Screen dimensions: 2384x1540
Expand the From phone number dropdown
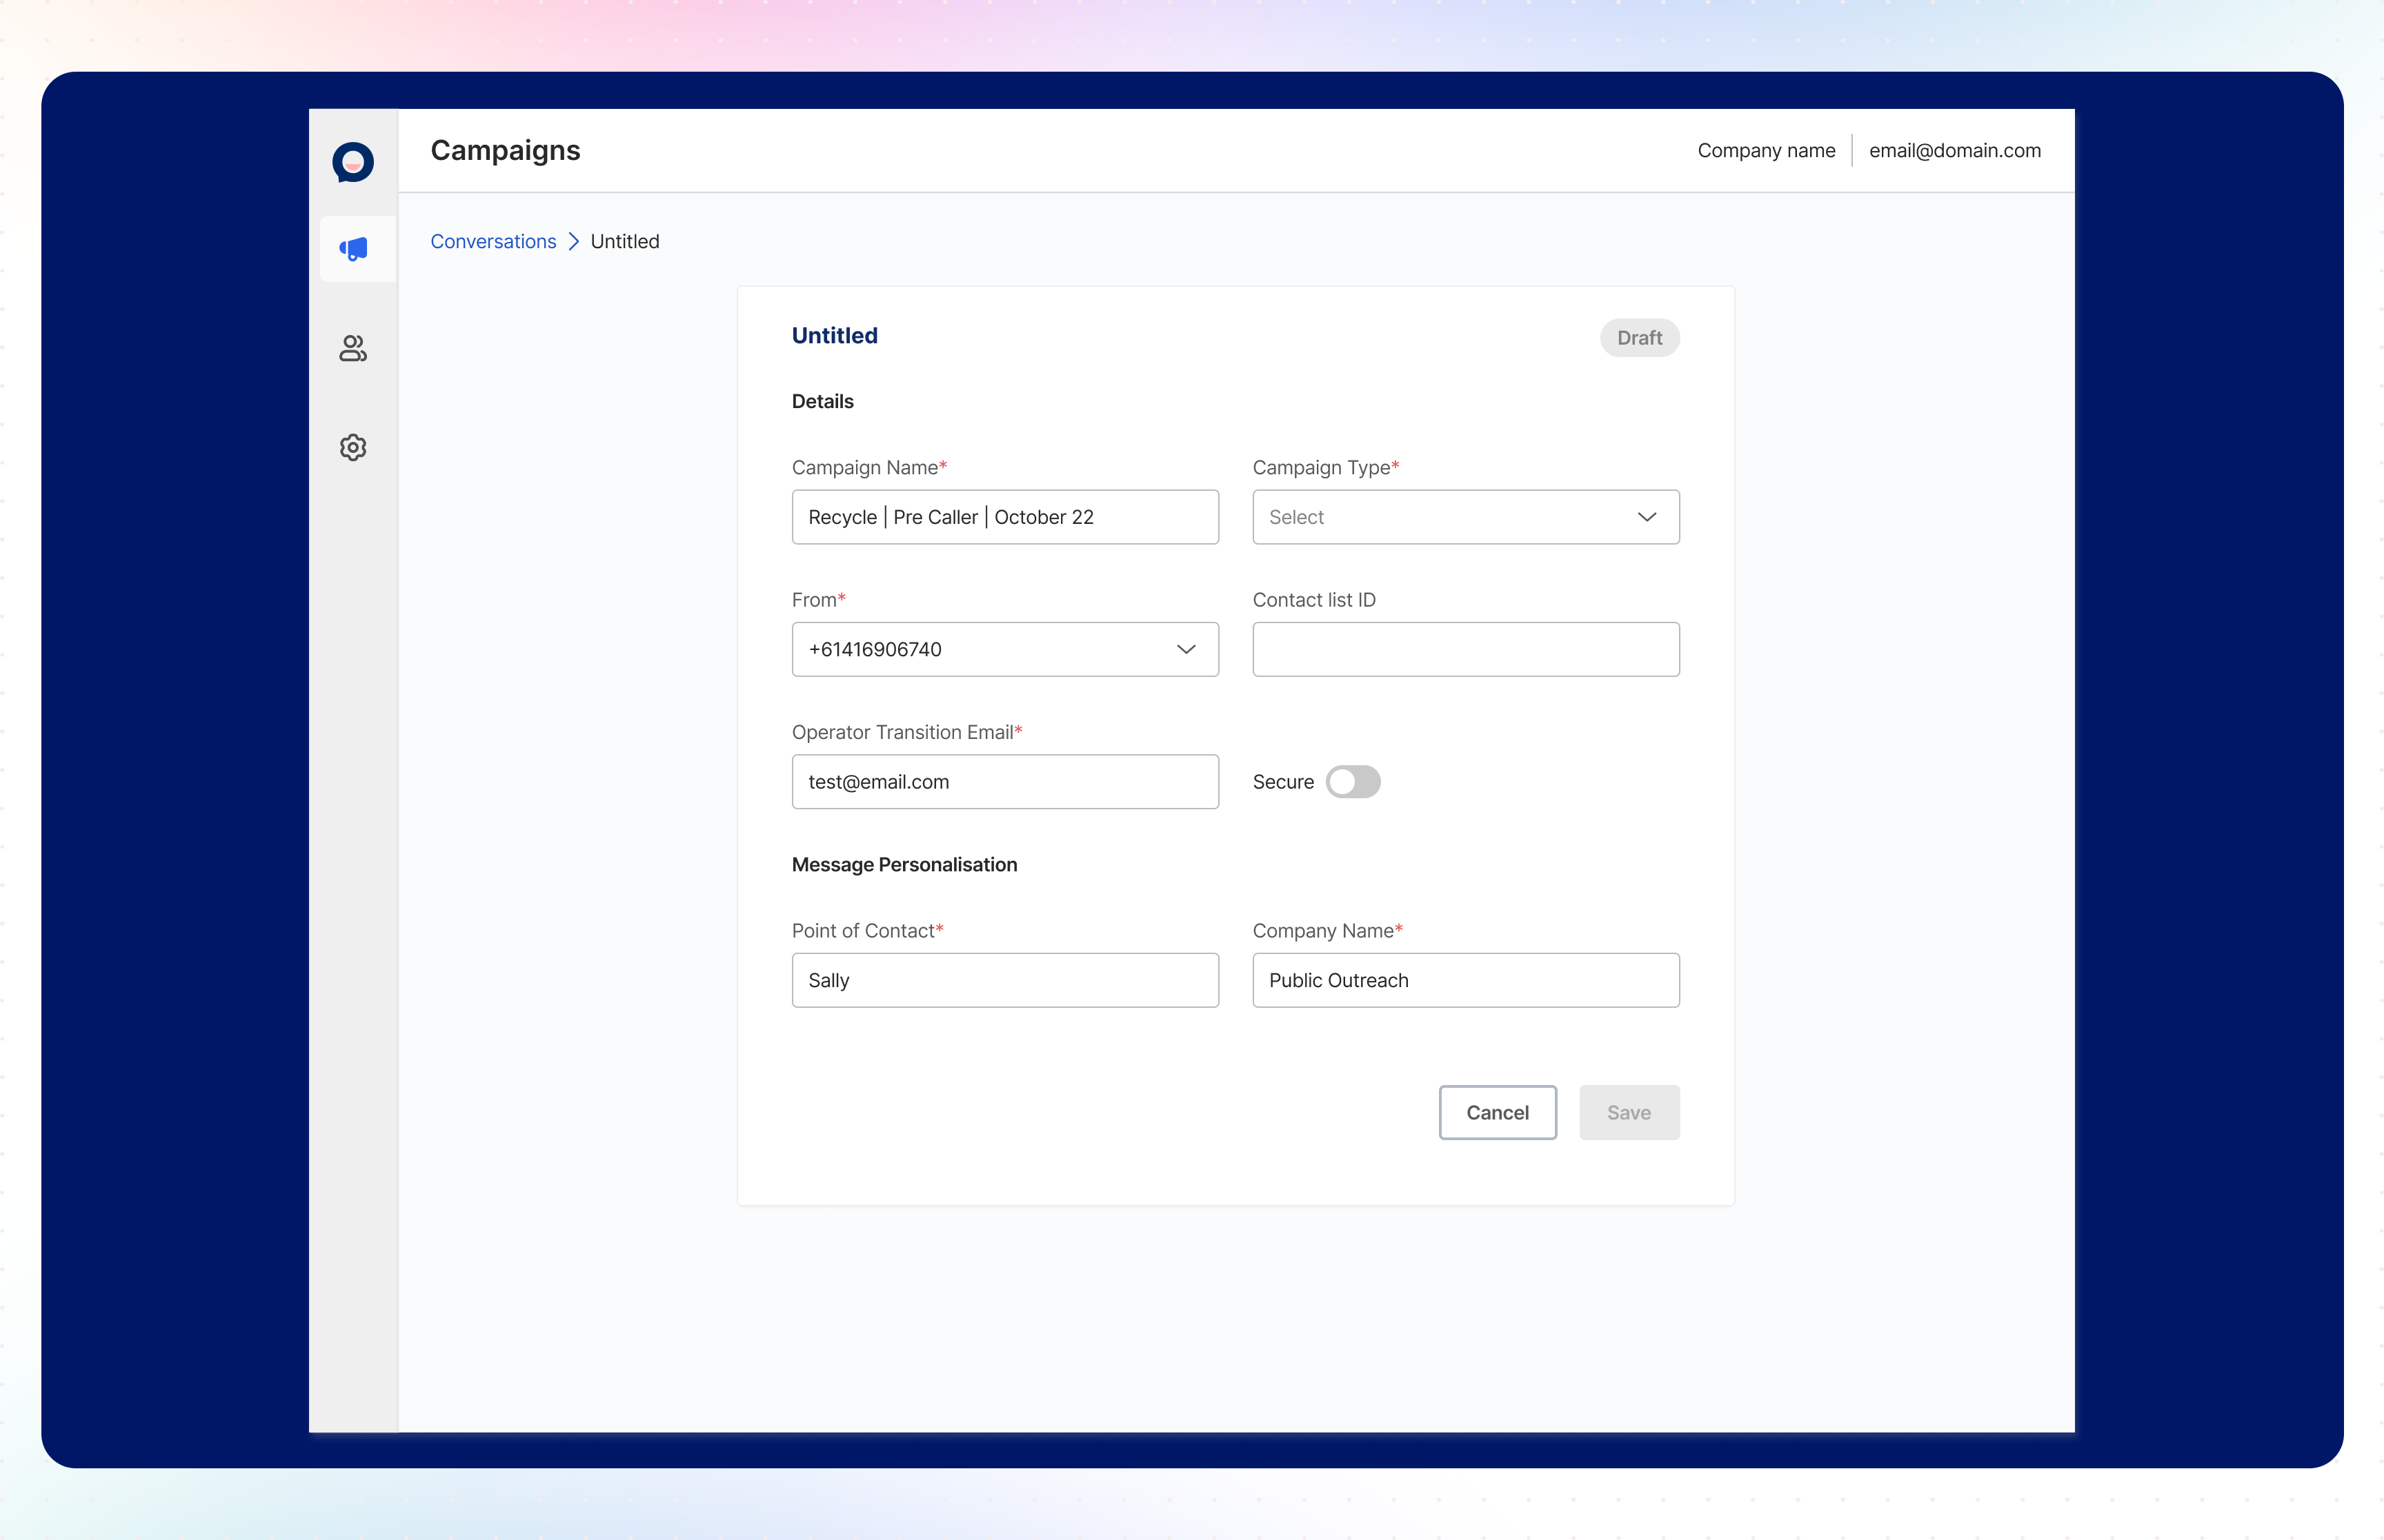coord(1004,649)
